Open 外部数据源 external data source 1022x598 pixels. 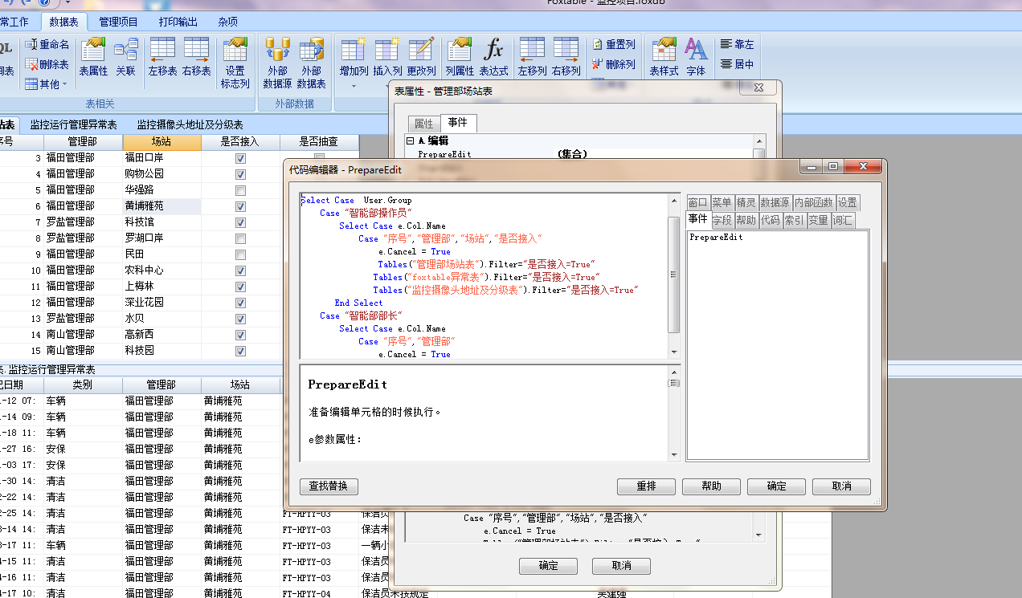(277, 62)
